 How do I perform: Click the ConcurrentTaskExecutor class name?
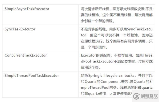tap(26, 55)
